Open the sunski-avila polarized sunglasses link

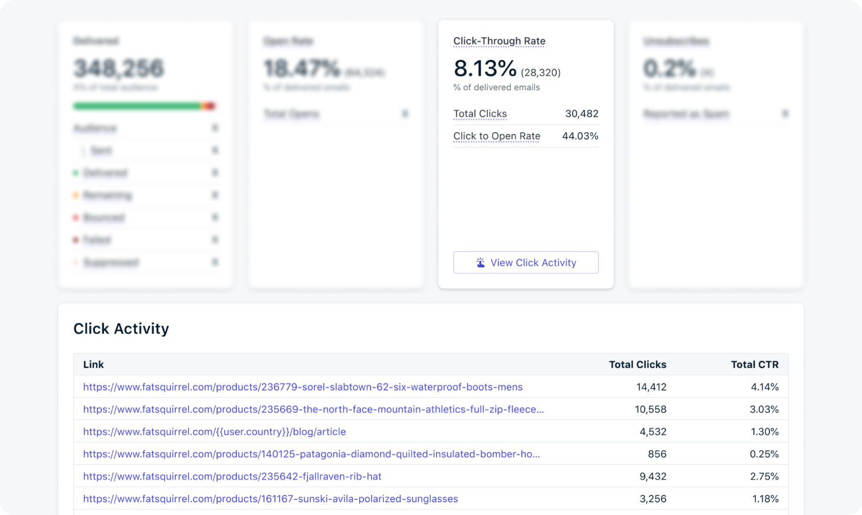(270, 499)
